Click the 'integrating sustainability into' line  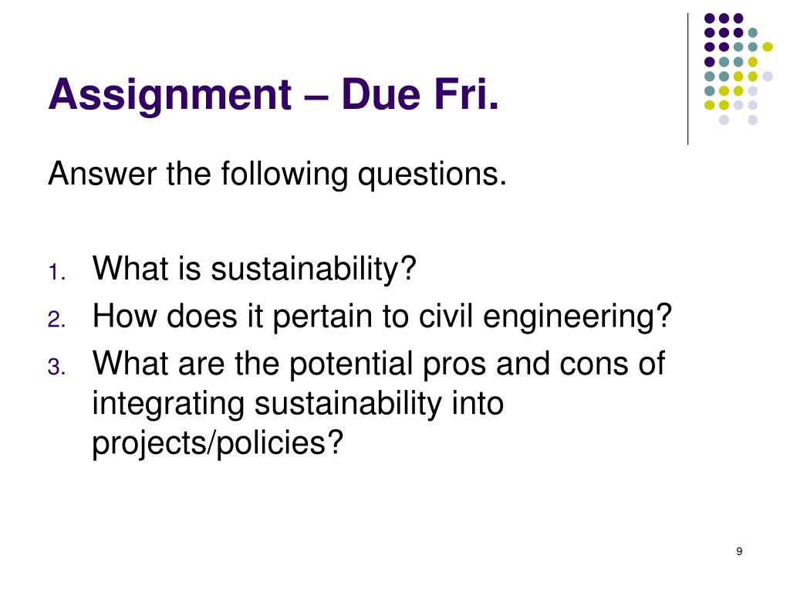[298, 403]
